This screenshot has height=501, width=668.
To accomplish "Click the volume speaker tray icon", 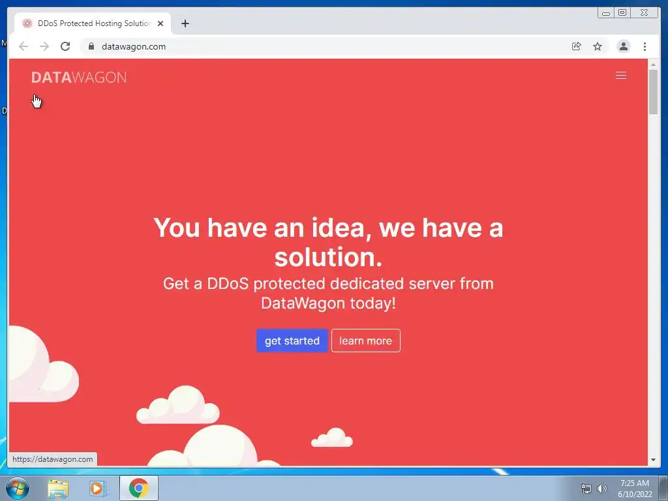I will coord(601,489).
